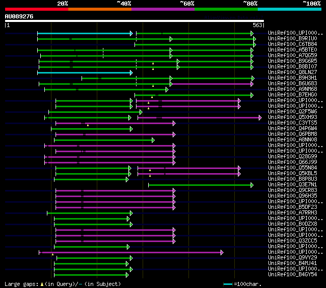Click the green alignment bar in A7RRH3 row
Viewport: 326px width, 288px height.
[89, 213]
